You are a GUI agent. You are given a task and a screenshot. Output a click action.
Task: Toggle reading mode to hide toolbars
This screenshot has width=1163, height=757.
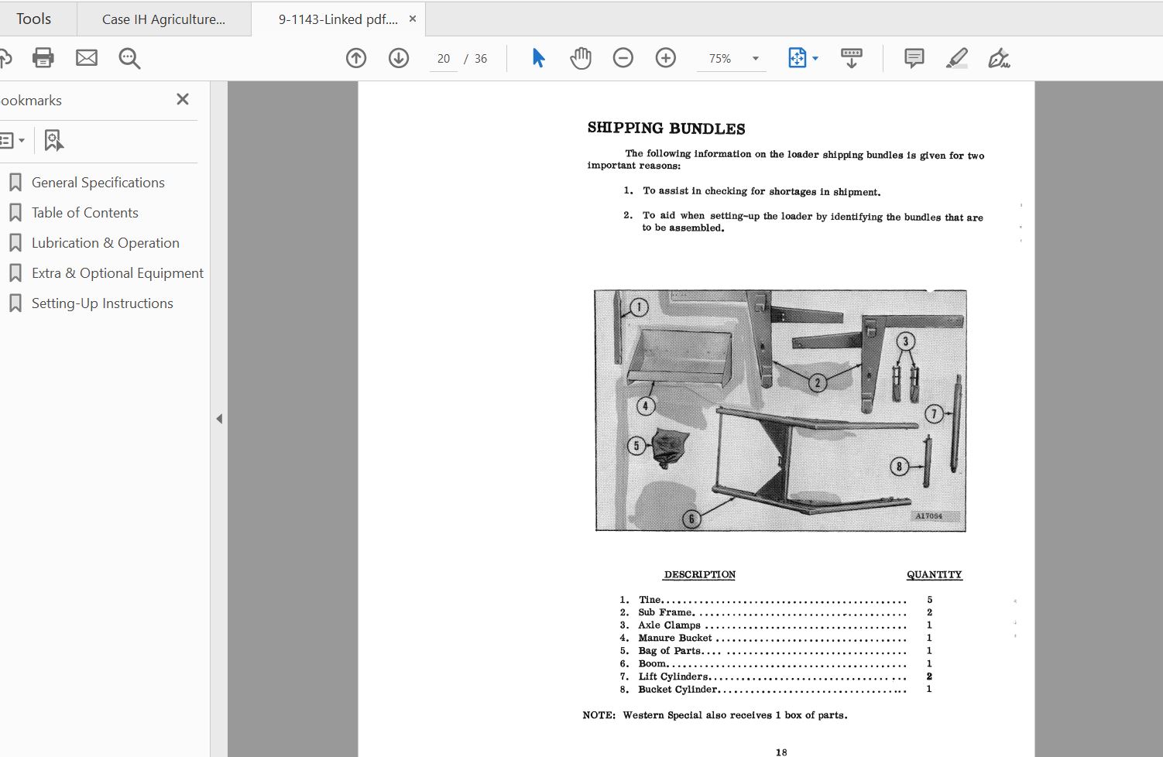[851, 57]
